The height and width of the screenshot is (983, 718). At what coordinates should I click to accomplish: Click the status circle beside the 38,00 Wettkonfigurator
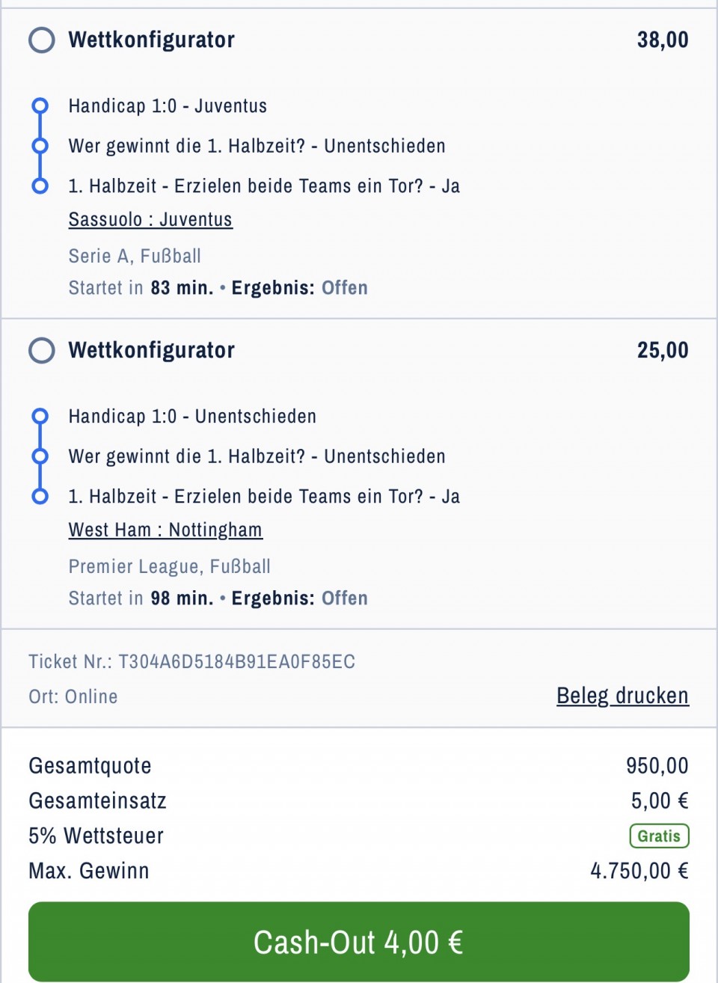click(42, 40)
